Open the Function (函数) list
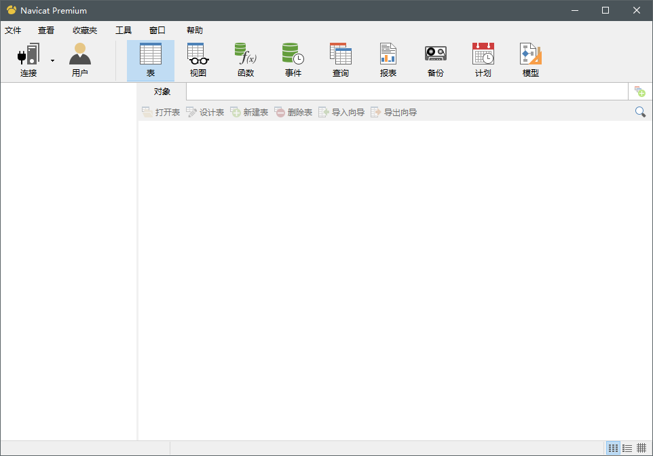653x456 pixels. tap(246, 60)
